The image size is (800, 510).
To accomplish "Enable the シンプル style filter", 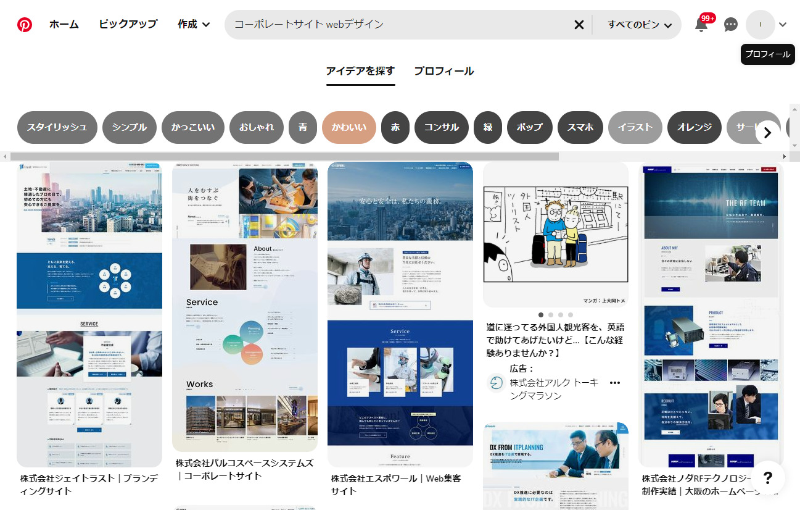I will click(129, 127).
